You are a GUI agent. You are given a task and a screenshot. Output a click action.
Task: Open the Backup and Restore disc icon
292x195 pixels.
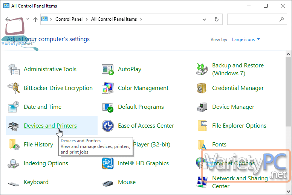(202, 69)
